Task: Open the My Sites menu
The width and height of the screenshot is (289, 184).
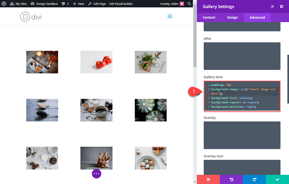Action: [x=18, y=4]
